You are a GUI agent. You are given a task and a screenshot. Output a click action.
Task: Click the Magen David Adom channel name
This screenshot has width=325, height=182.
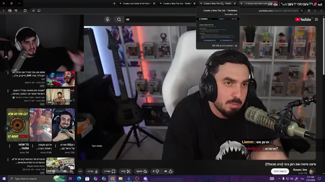(x=36, y=166)
